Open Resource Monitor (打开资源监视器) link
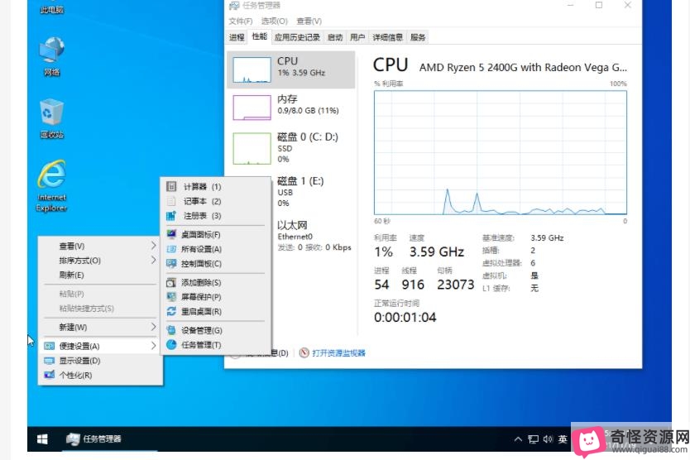Screen dimensions: 690x460 tap(339, 353)
